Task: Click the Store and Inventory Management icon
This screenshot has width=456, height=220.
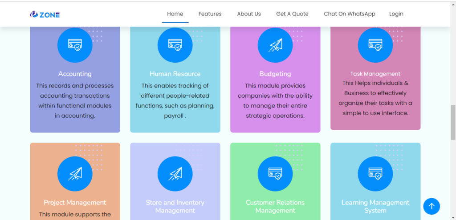Action: 175,174
